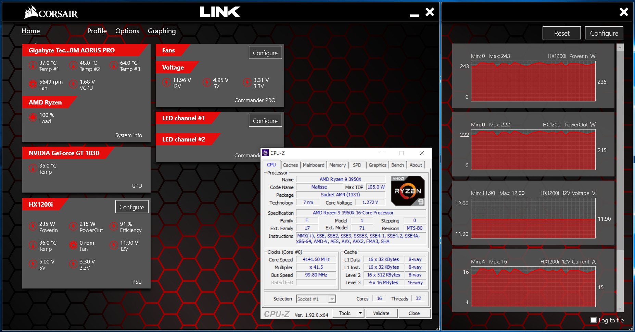Click the HX1200i 12V Voltage graph
635x332 pixels.
[533, 218]
